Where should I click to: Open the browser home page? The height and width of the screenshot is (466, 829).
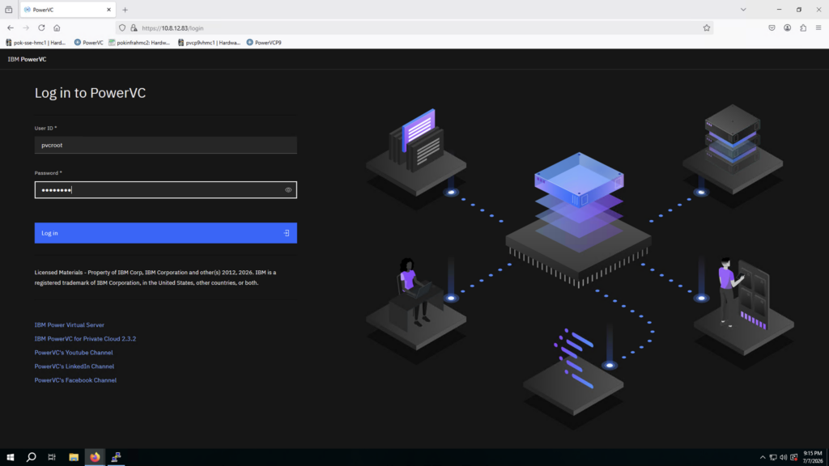57,28
